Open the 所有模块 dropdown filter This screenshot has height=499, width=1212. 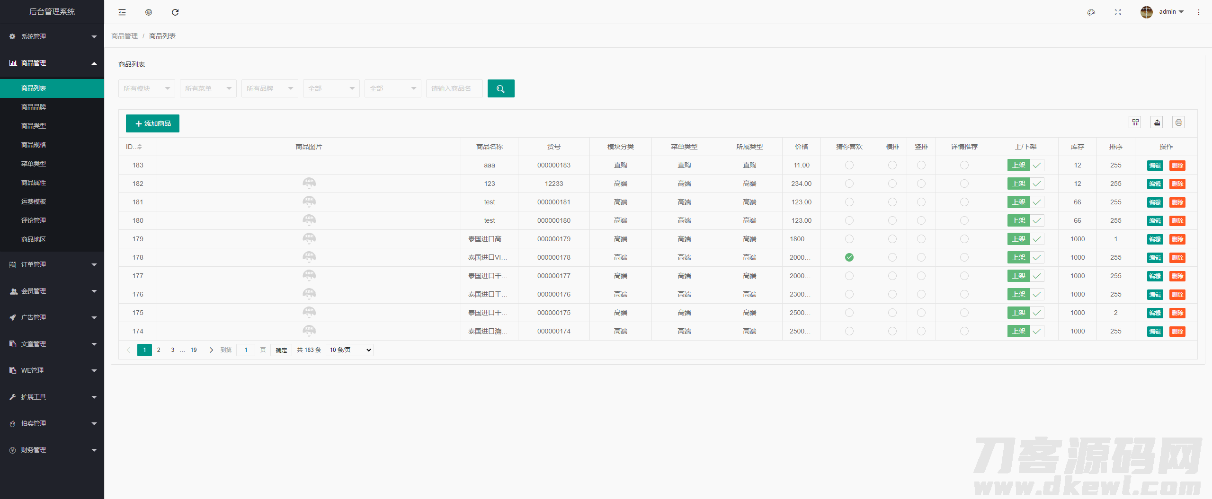(x=146, y=88)
